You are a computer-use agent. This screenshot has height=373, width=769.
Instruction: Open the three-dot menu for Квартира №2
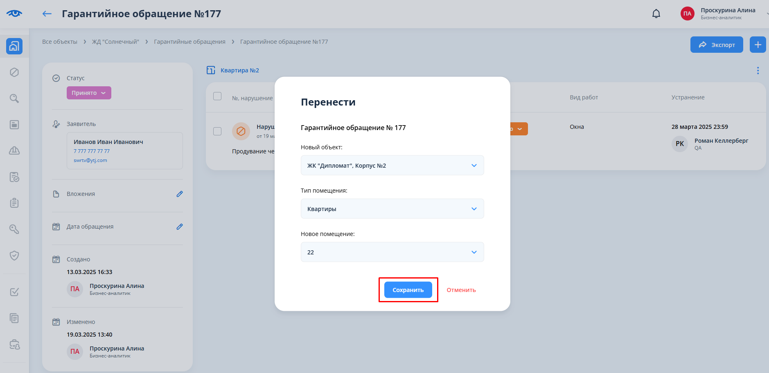click(758, 71)
